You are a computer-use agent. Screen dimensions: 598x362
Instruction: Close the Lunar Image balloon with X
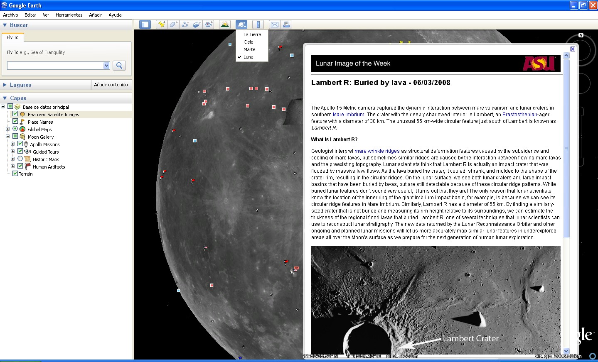point(572,49)
